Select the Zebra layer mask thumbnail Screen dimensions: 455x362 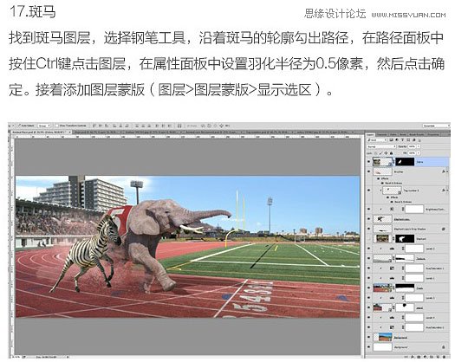click(405, 162)
